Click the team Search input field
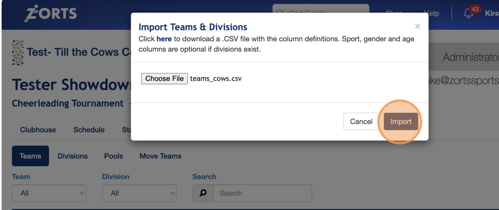 click(x=263, y=193)
